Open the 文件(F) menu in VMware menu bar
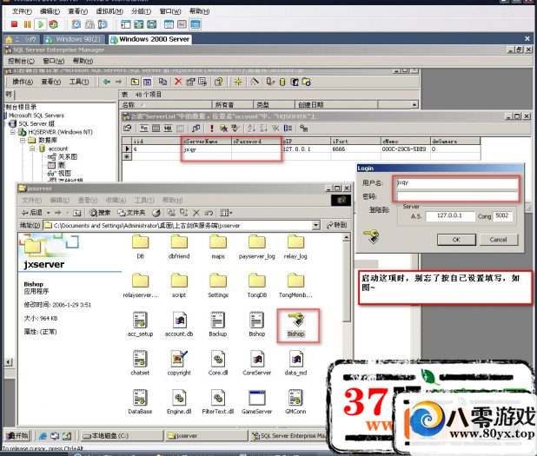Image resolution: width=537 pixels, height=456 pixels. click(x=22, y=11)
